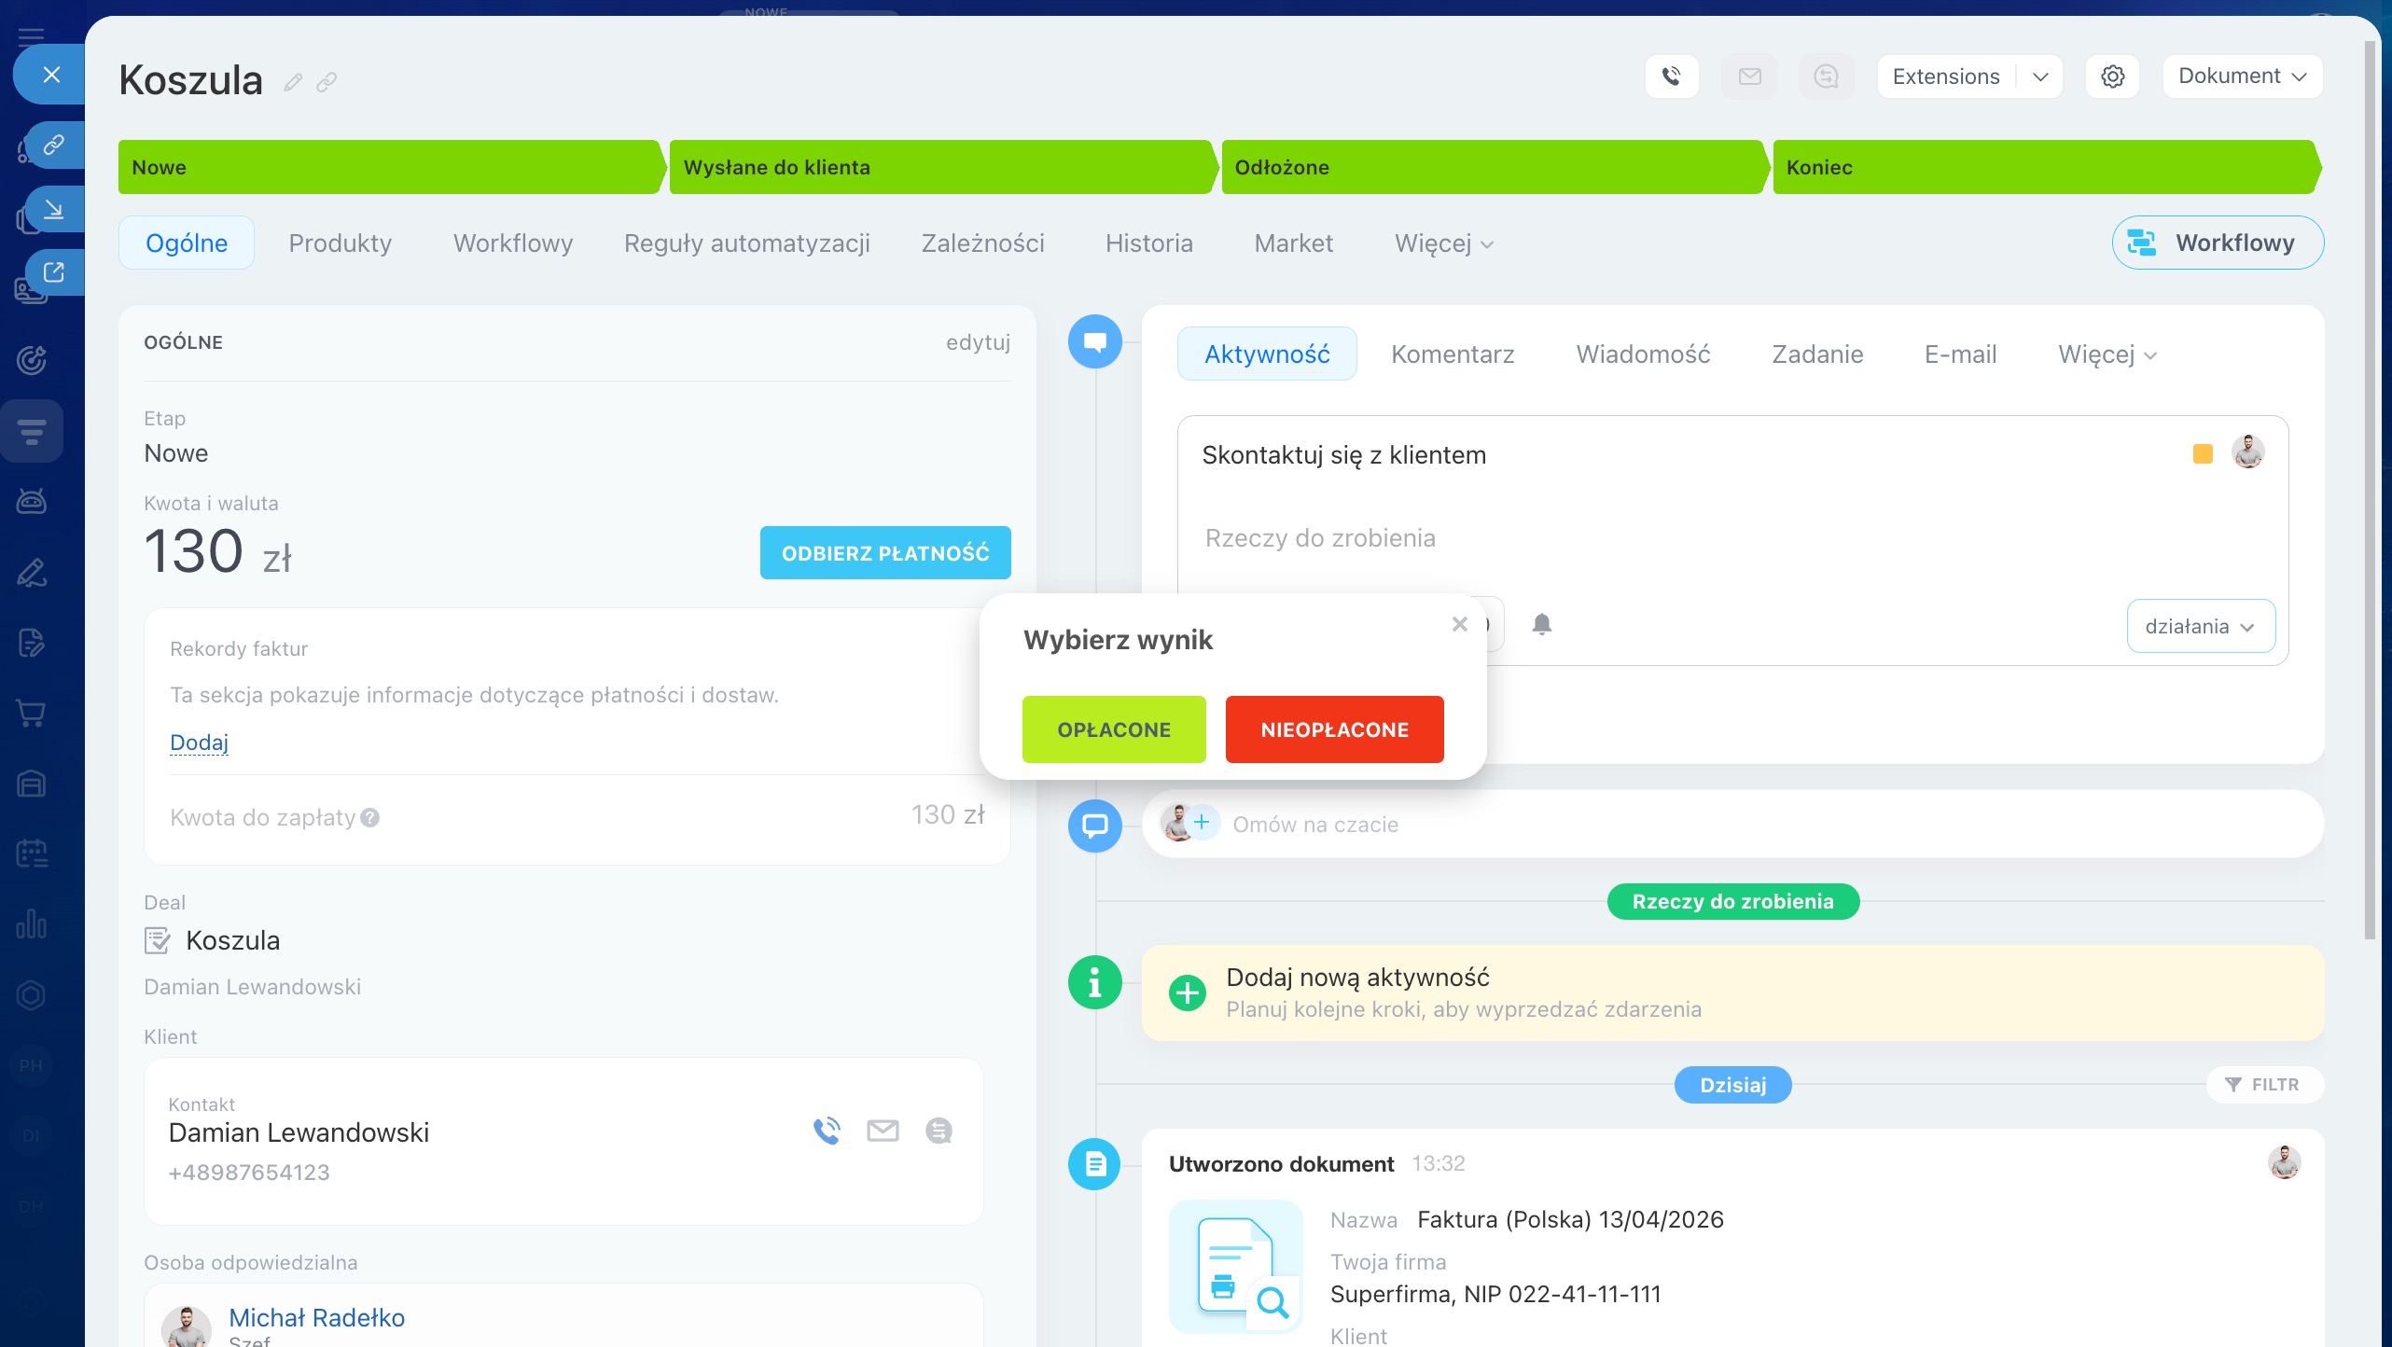
Task: Click envelope icon for Damian Lewandowski contact
Action: (883, 1131)
